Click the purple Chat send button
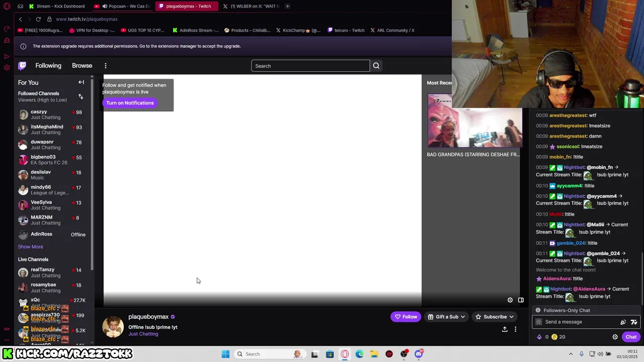This screenshot has width=644, height=362. pos(631,337)
